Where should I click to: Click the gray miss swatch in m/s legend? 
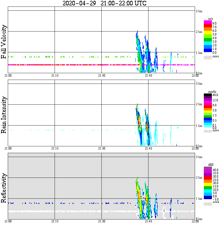(208, 57)
